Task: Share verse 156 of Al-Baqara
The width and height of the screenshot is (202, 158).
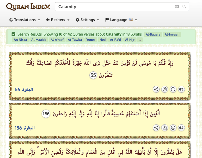Action: pyautogui.click(x=156, y=128)
